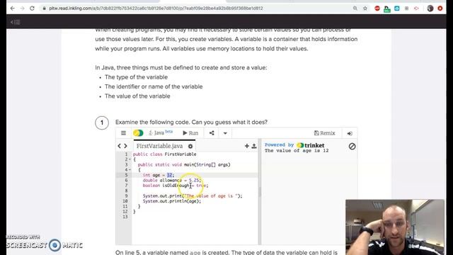Click the webcam video overlay

(395, 227)
